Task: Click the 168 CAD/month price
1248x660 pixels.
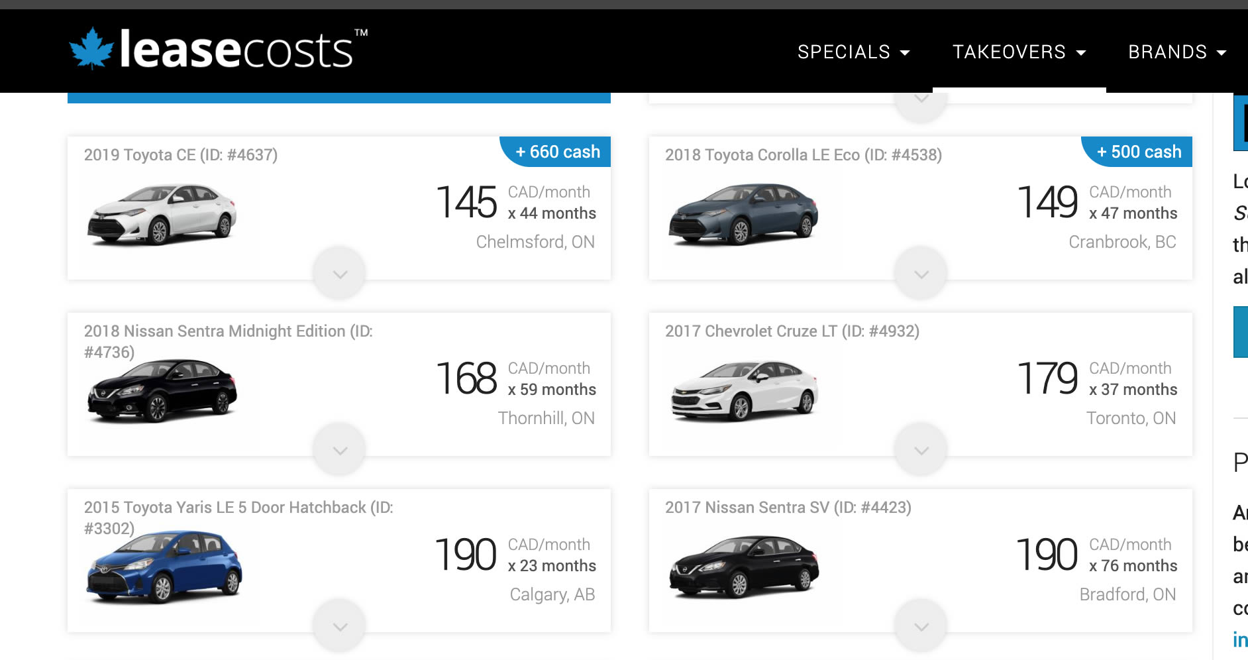Action: tap(466, 378)
